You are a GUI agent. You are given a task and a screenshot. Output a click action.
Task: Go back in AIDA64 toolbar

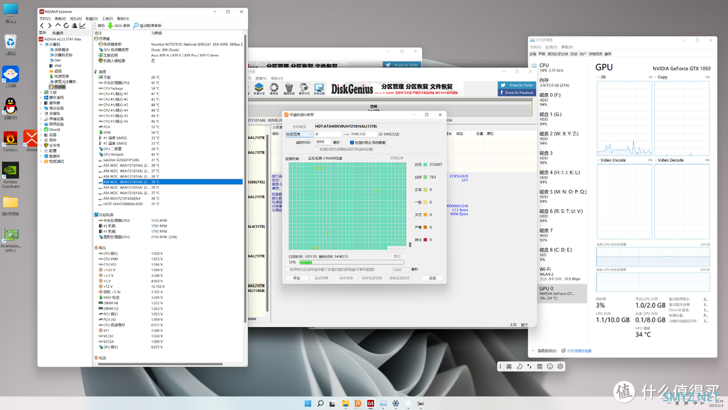point(42,26)
